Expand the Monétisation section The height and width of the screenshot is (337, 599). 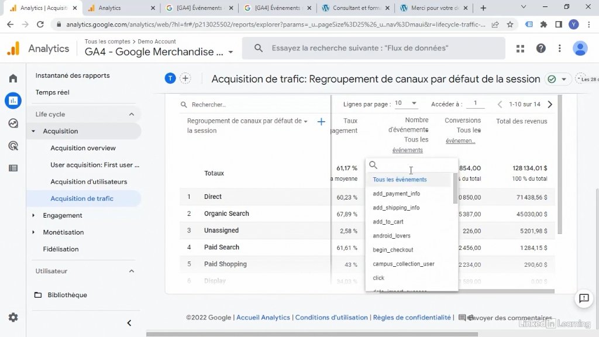33,232
